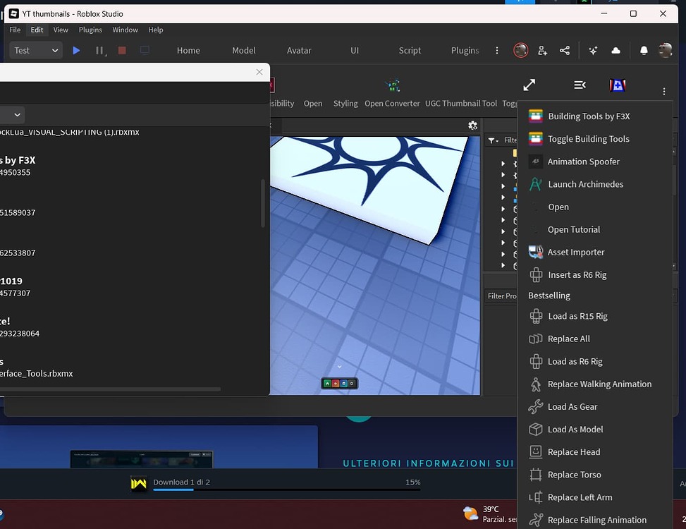The width and height of the screenshot is (686, 529).
Task: Open the Assistant sparkle icon
Action: (x=593, y=51)
